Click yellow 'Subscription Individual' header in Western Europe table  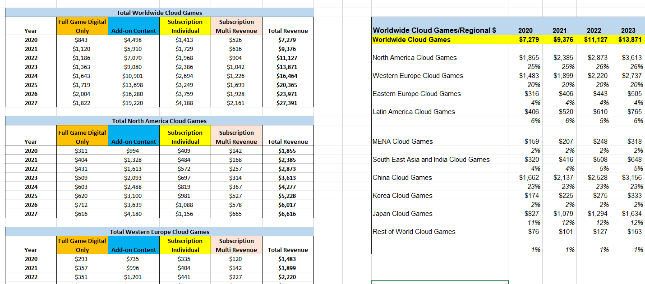click(x=185, y=245)
